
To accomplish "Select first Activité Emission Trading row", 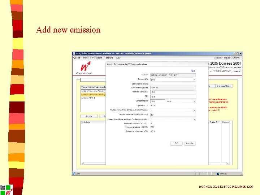I will (93, 91).
